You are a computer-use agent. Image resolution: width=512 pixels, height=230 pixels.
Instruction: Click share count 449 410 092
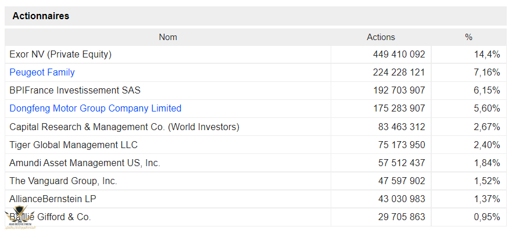point(399,55)
